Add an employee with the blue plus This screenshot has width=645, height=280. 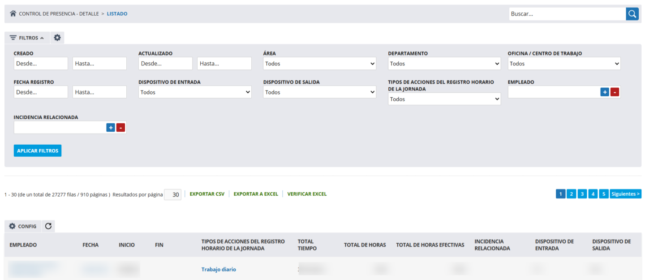coord(605,92)
